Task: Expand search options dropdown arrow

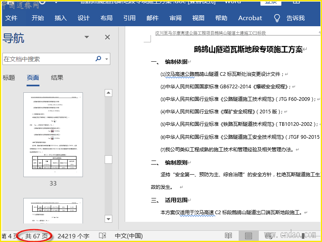Action: point(107,59)
